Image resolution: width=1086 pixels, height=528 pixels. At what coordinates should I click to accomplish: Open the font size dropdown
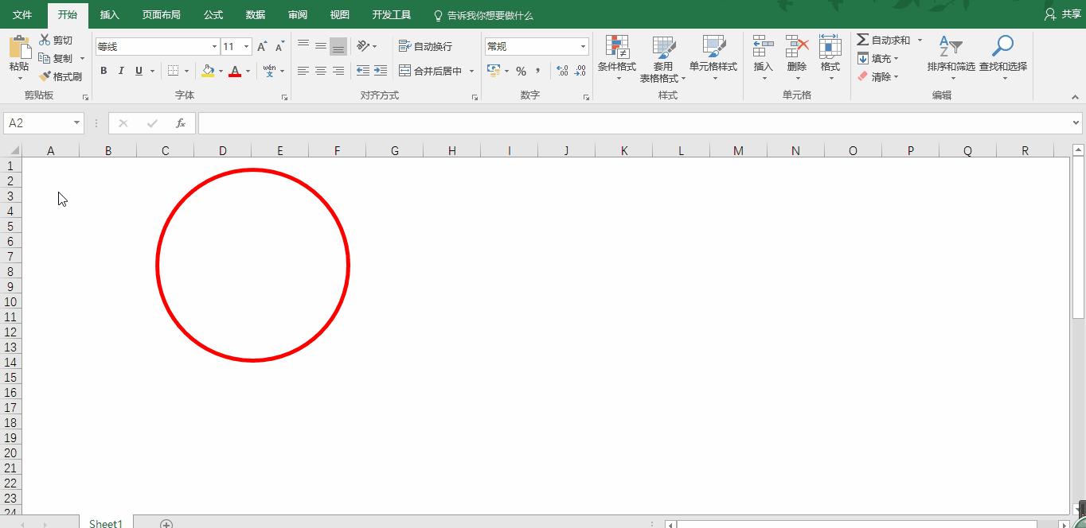click(x=246, y=45)
